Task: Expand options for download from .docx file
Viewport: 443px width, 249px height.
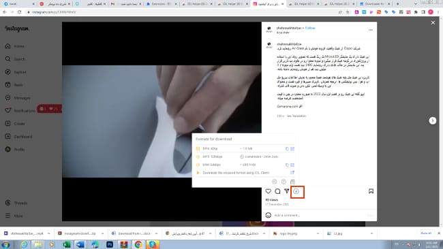Action: 156,233
